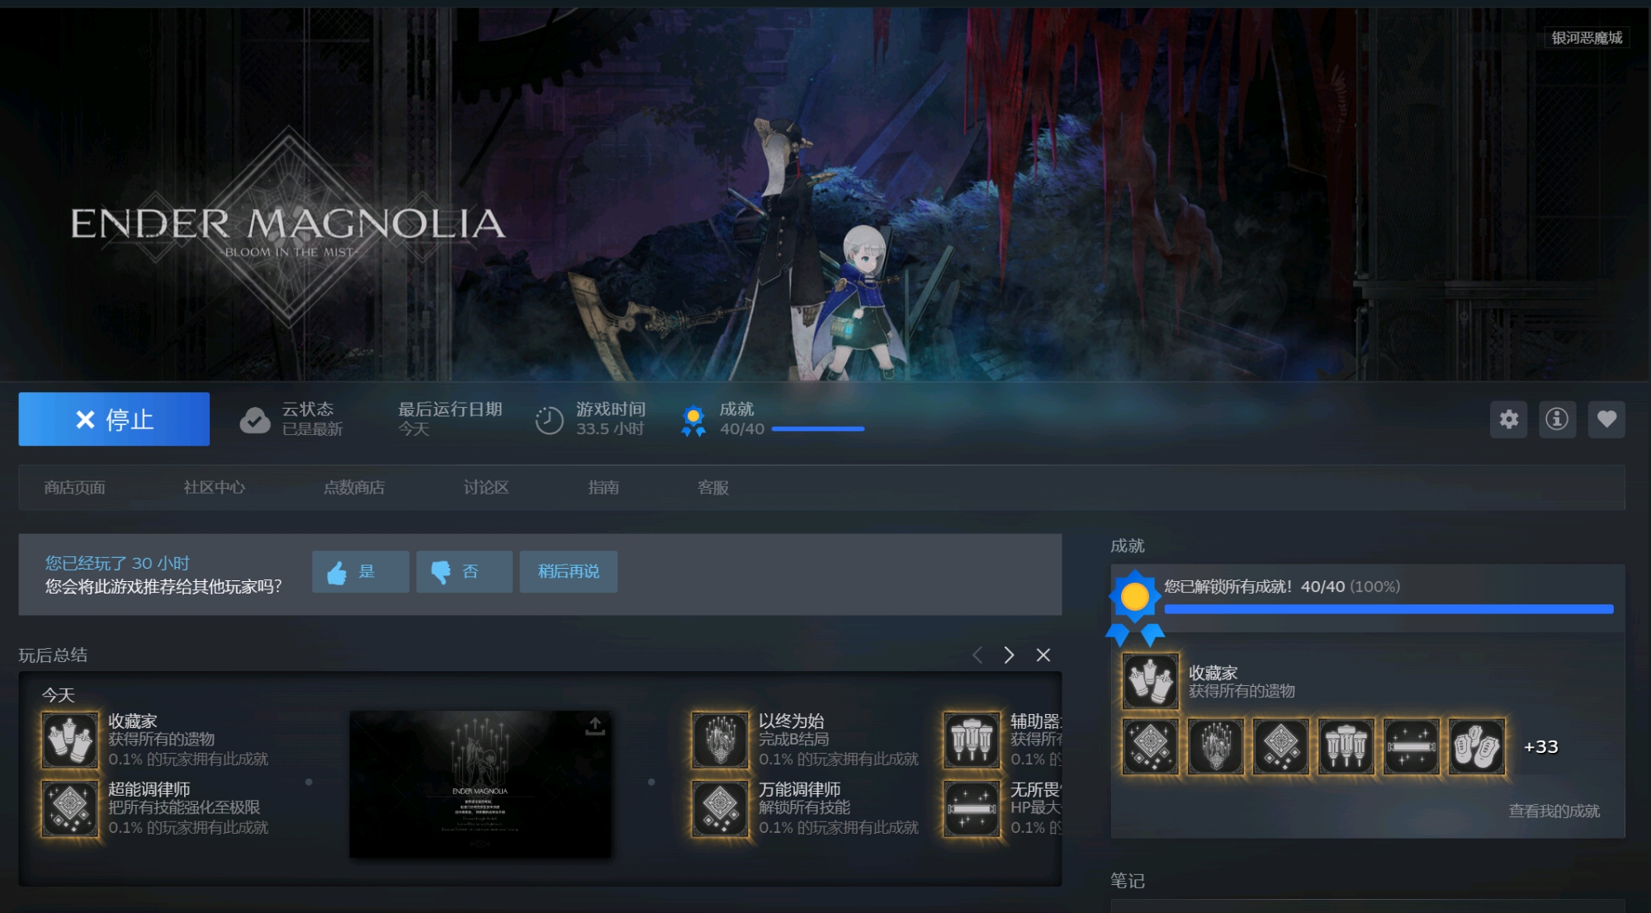Click the achievements panel 100% progress bar
Viewport: 1651px width, 913px height.
click(1388, 609)
